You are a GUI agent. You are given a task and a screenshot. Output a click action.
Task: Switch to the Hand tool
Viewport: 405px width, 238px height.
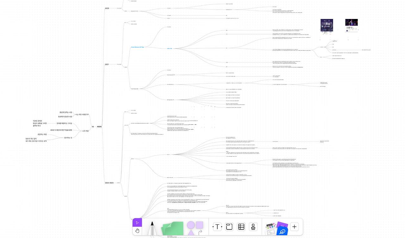137,231
